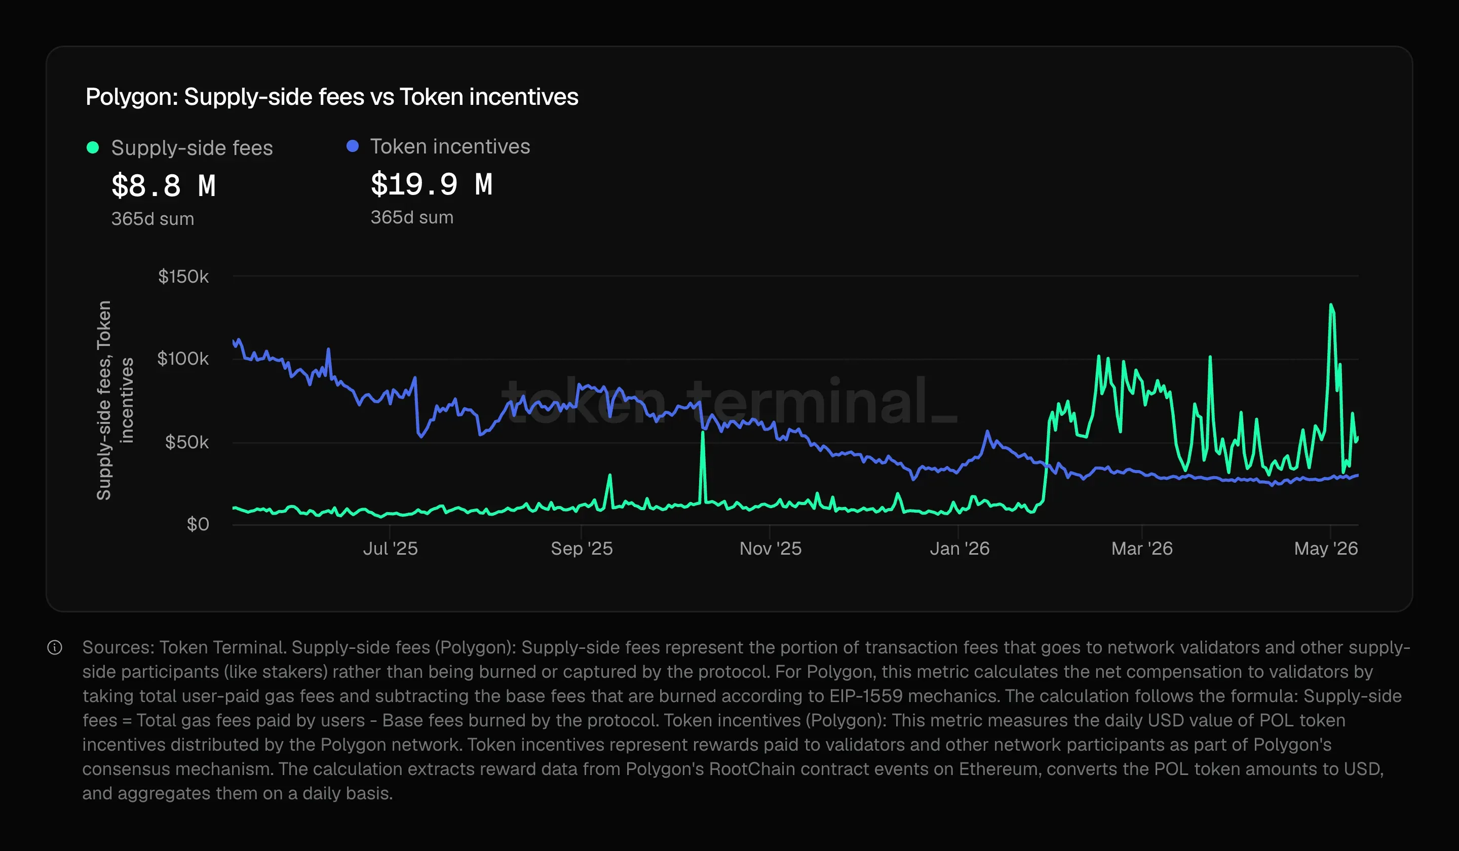Screen dimensions: 1459x851
Task: Click the Jan '26 x-axis tick label
Action: tap(959, 548)
